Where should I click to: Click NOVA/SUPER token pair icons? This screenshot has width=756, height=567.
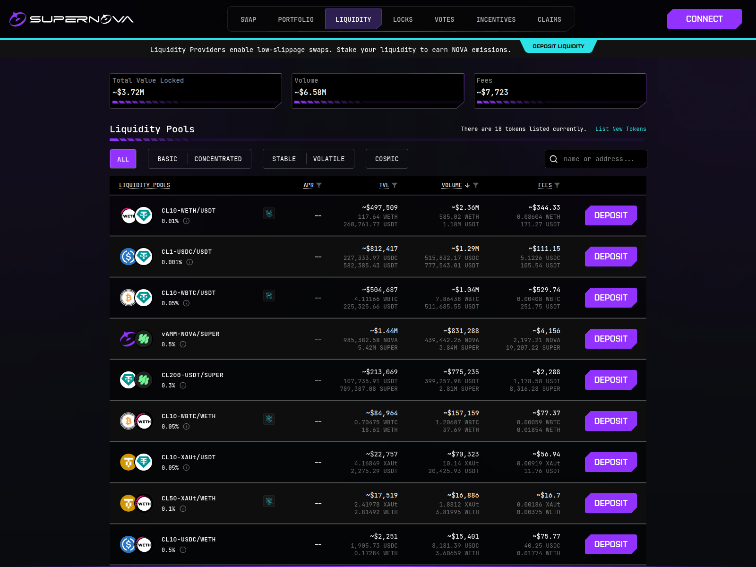[x=136, y=339]
